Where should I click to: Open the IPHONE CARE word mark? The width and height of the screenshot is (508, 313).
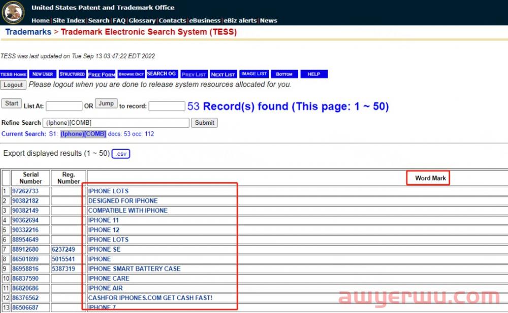click(x=109, y=279)
